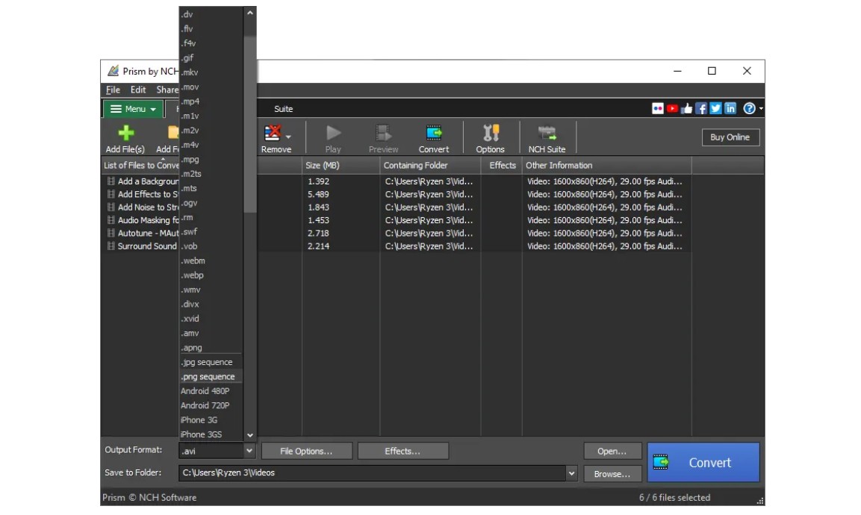Select .apng in the format list
This screenshot has width=861, height=515.
tap(211, 348)
